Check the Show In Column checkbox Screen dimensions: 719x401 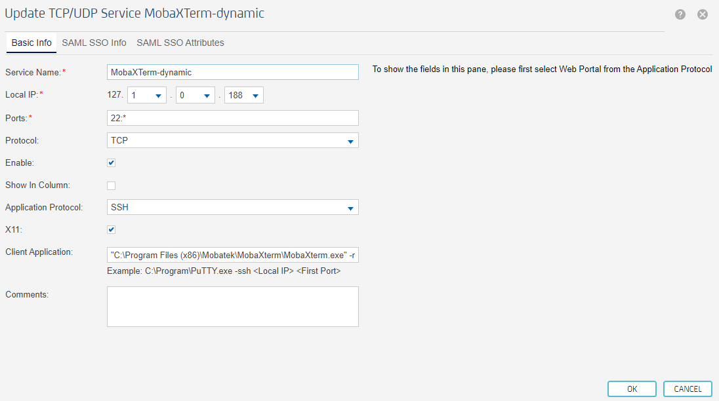click(111, 185)
